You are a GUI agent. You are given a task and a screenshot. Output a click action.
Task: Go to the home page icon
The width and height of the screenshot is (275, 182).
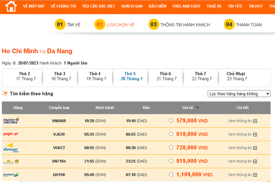click(11, 6)
